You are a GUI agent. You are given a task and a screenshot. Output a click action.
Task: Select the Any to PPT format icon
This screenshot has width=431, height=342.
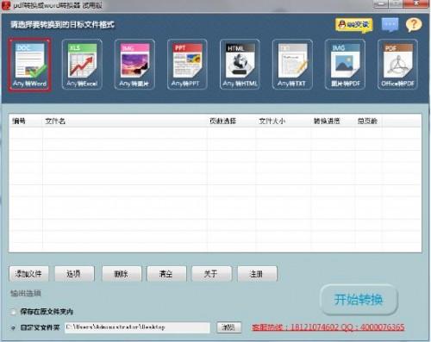point(187,65)
